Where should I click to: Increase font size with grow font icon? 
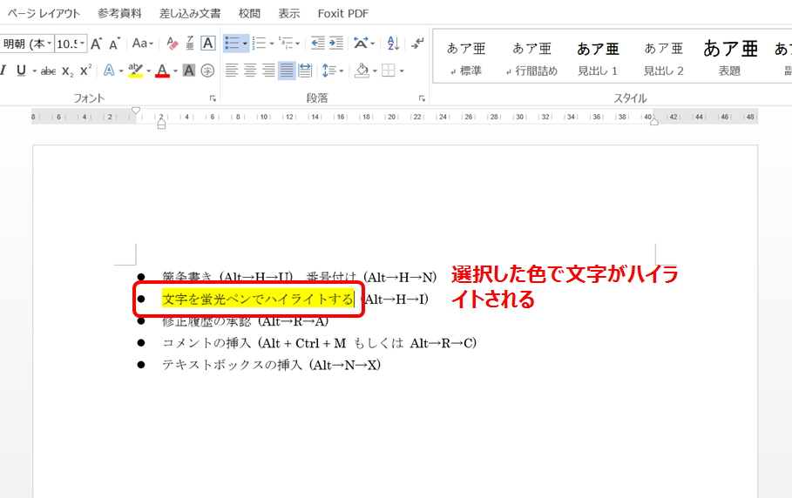tap(96, 44)
